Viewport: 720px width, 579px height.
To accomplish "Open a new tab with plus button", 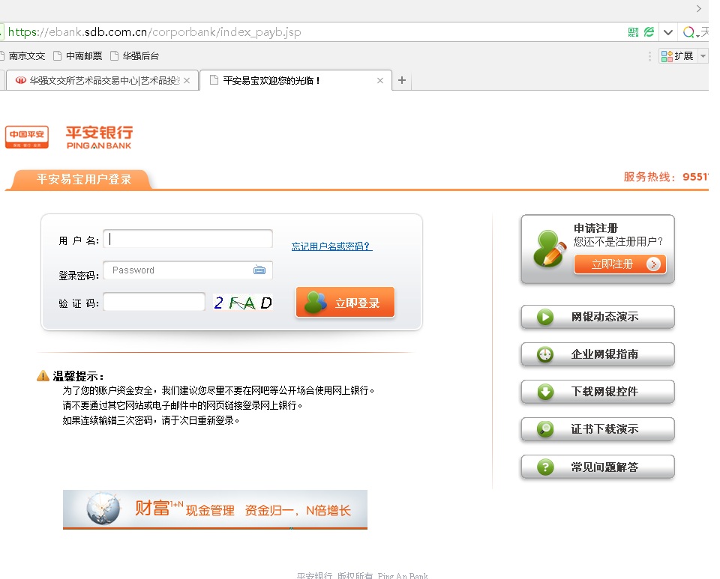I will [402, 81].
